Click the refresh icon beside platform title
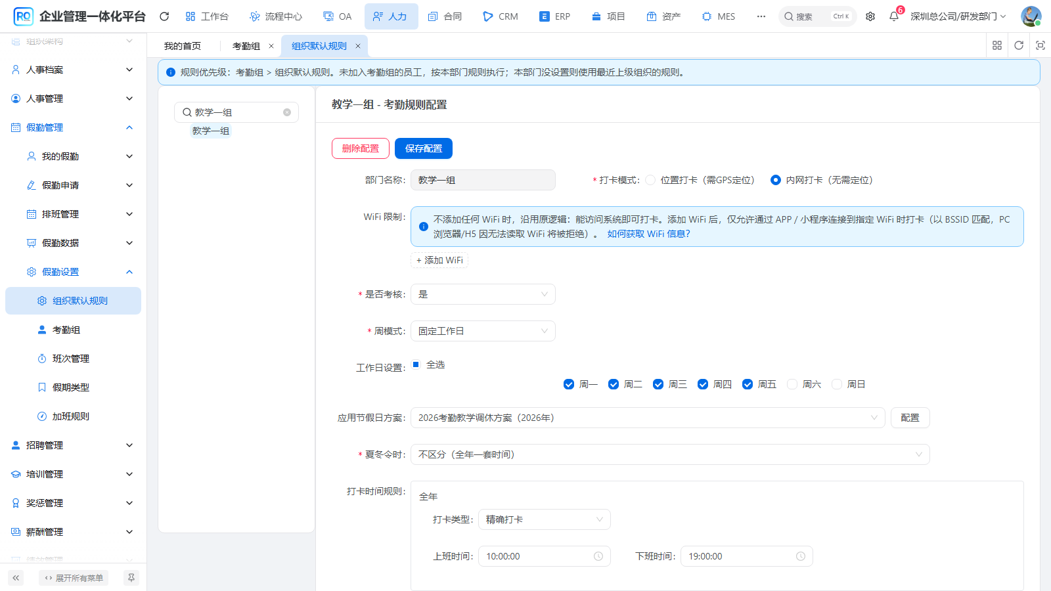The width and height of the screenshot is (1051, 591). pyautogui.click(x=164, y=16)
